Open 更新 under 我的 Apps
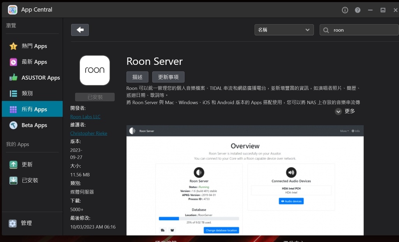The height and width of the screenshot is (242, 399). 32,164
